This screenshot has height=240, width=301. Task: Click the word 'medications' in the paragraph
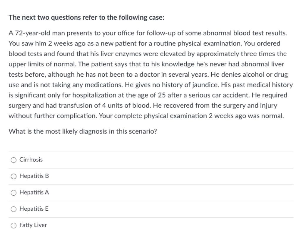(104, 85)
